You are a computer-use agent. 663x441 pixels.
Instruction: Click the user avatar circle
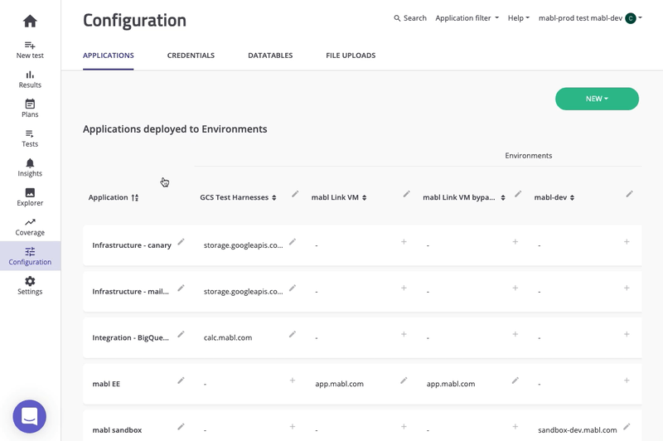[631, 18]
